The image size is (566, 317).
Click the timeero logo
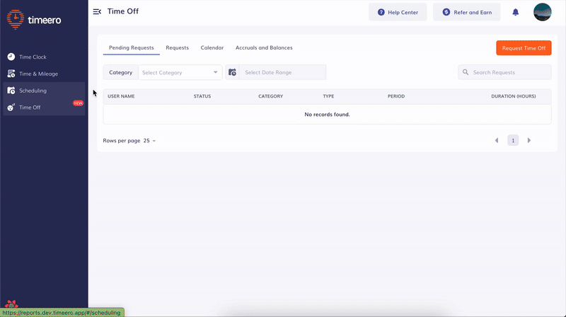point(34,20)
